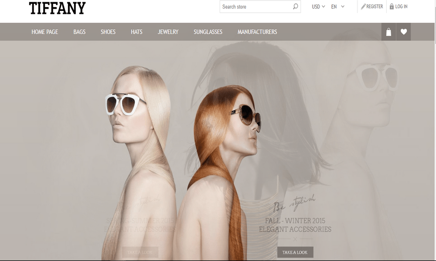Click the padlock icon beside Log In

click(392, 7)
